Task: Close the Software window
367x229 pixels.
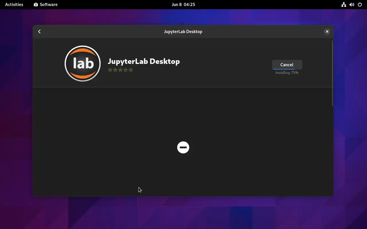Action: [x=327, y=31]
